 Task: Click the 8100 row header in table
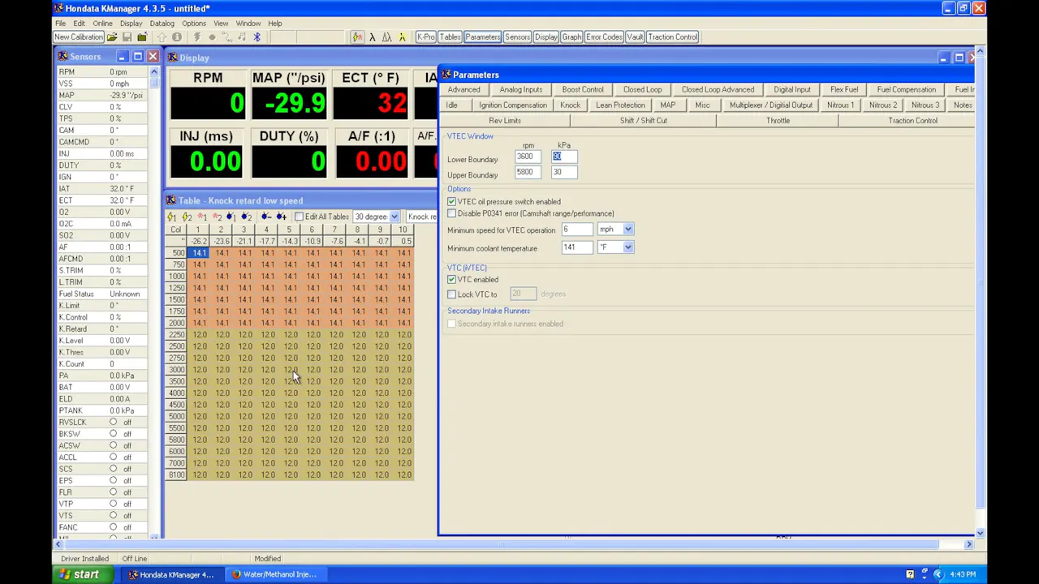[x=176, y=474]
